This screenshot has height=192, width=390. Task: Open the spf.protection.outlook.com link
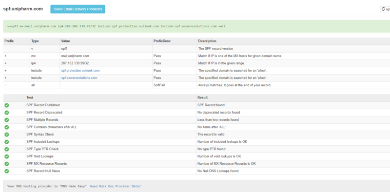(80, 71)
